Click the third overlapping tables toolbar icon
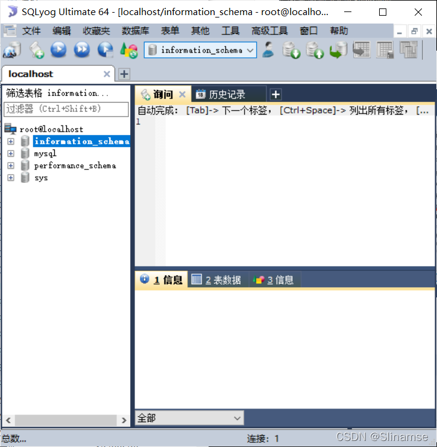This screenshot has height=447, width=437. 409,50
